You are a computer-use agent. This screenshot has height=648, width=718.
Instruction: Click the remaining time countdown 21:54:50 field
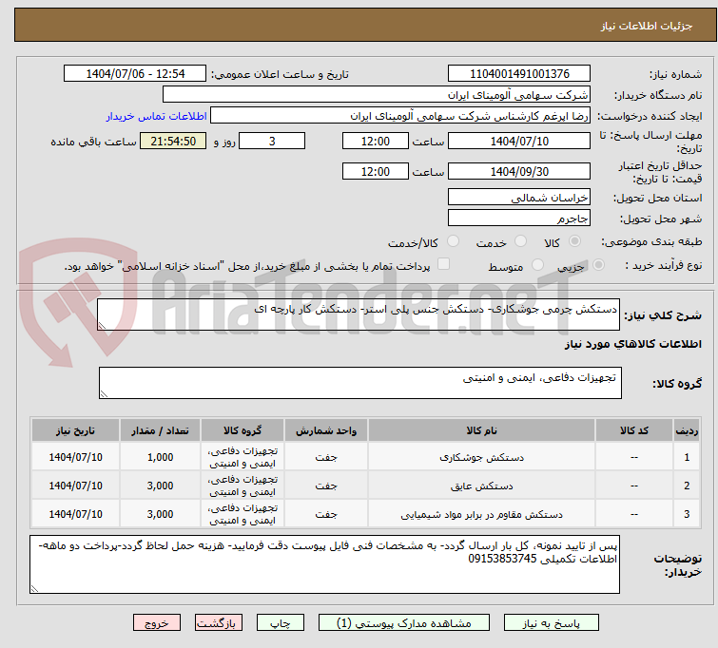[x=172, y=141]
